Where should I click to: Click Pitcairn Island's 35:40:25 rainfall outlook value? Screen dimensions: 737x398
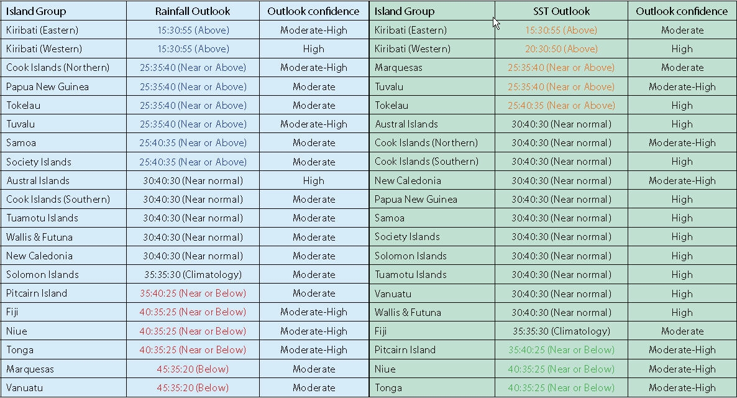click(x=193, y=293)
